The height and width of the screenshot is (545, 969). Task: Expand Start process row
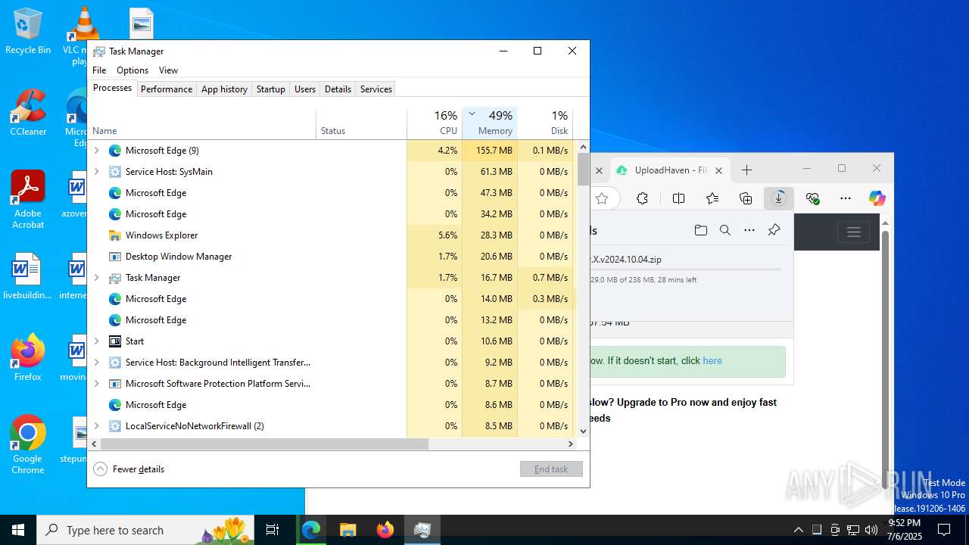(x=96, y=341)
